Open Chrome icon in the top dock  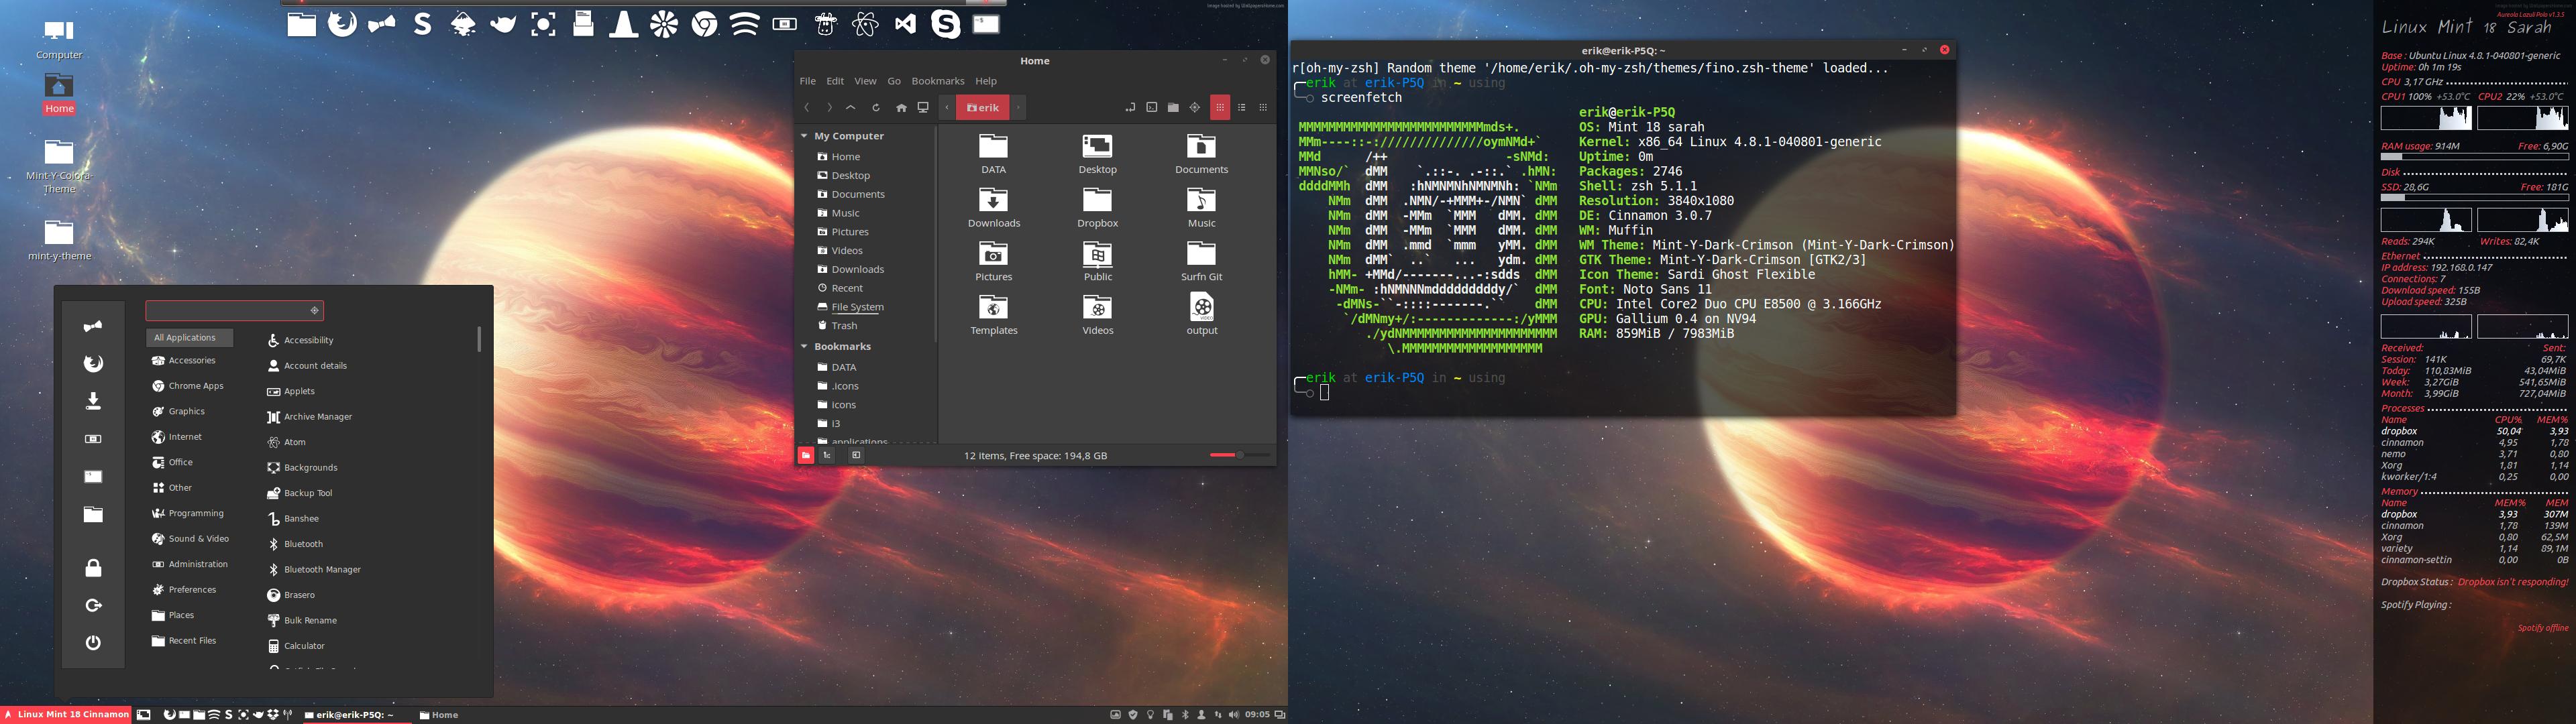point(705,24)
